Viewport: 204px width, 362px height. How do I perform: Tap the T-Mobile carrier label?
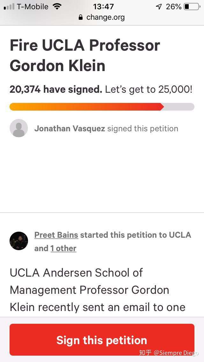pos(33,7)
